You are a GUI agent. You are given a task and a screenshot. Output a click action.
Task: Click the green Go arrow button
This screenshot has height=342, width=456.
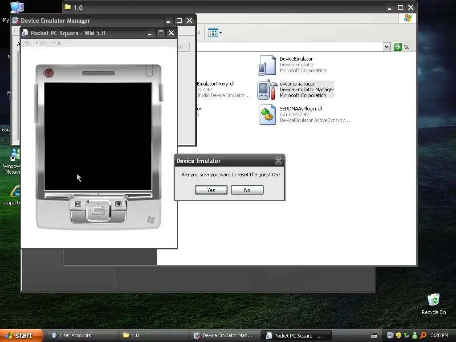(x=398, y=47)
